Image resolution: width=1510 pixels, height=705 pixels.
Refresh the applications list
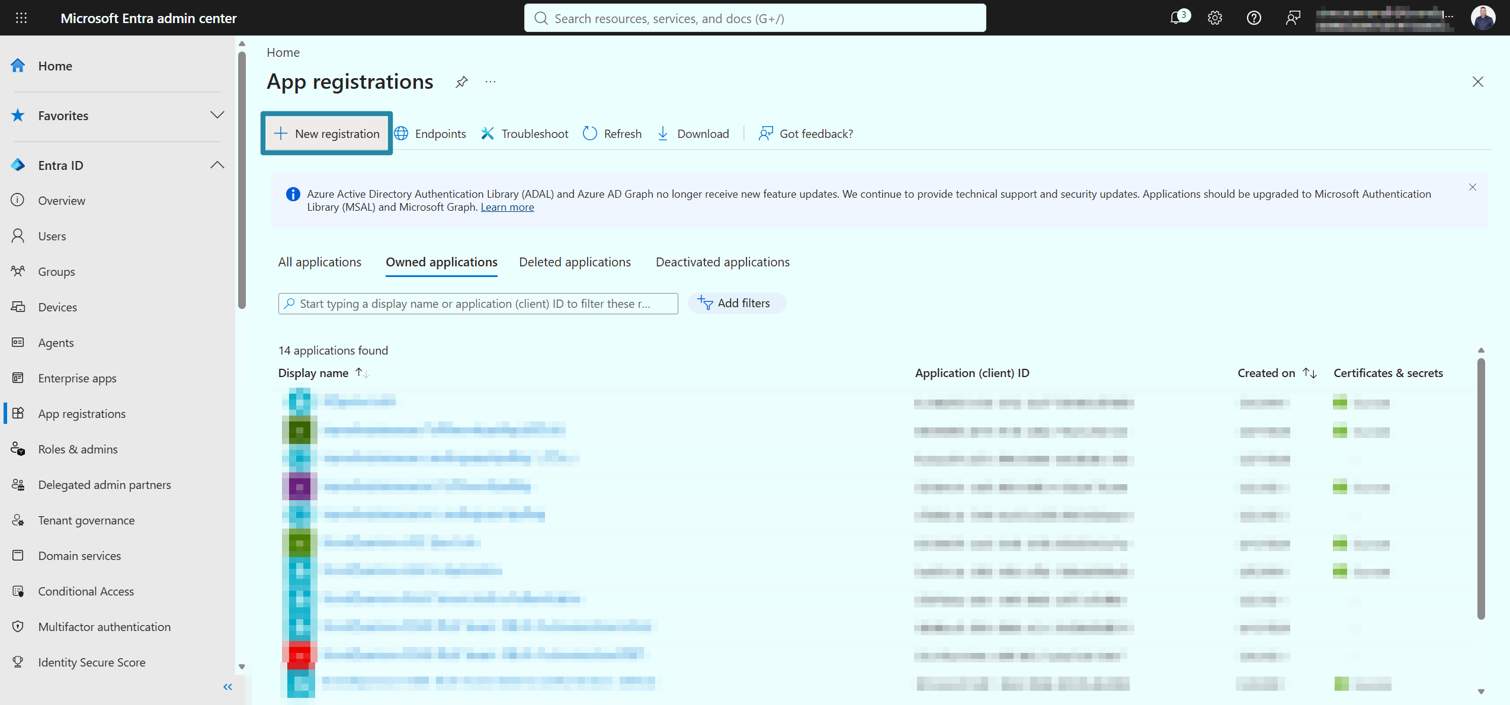[x=612, y=134]
